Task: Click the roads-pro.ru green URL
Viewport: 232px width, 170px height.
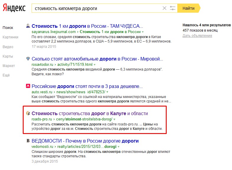Action: (x=42, y=119)
